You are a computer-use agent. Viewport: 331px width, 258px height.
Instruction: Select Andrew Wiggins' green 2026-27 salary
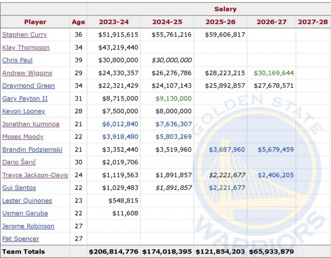point(274,73)
